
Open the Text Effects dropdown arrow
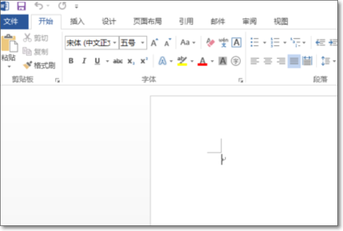171,61
